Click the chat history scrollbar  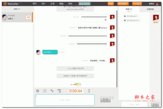pyautogui.click(x=117, y=49)
